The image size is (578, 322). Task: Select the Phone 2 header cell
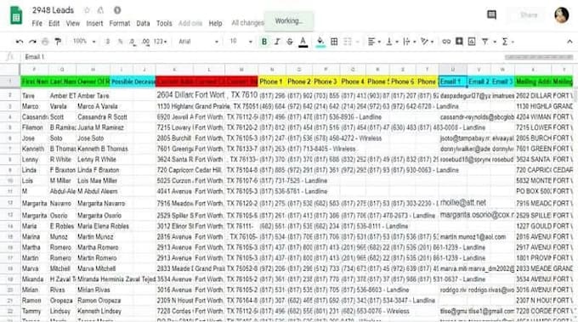pyautogui.click(x=299, y=82)
